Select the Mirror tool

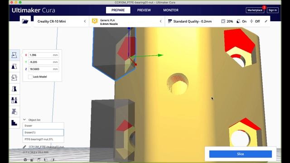click(x=14, y=89)
